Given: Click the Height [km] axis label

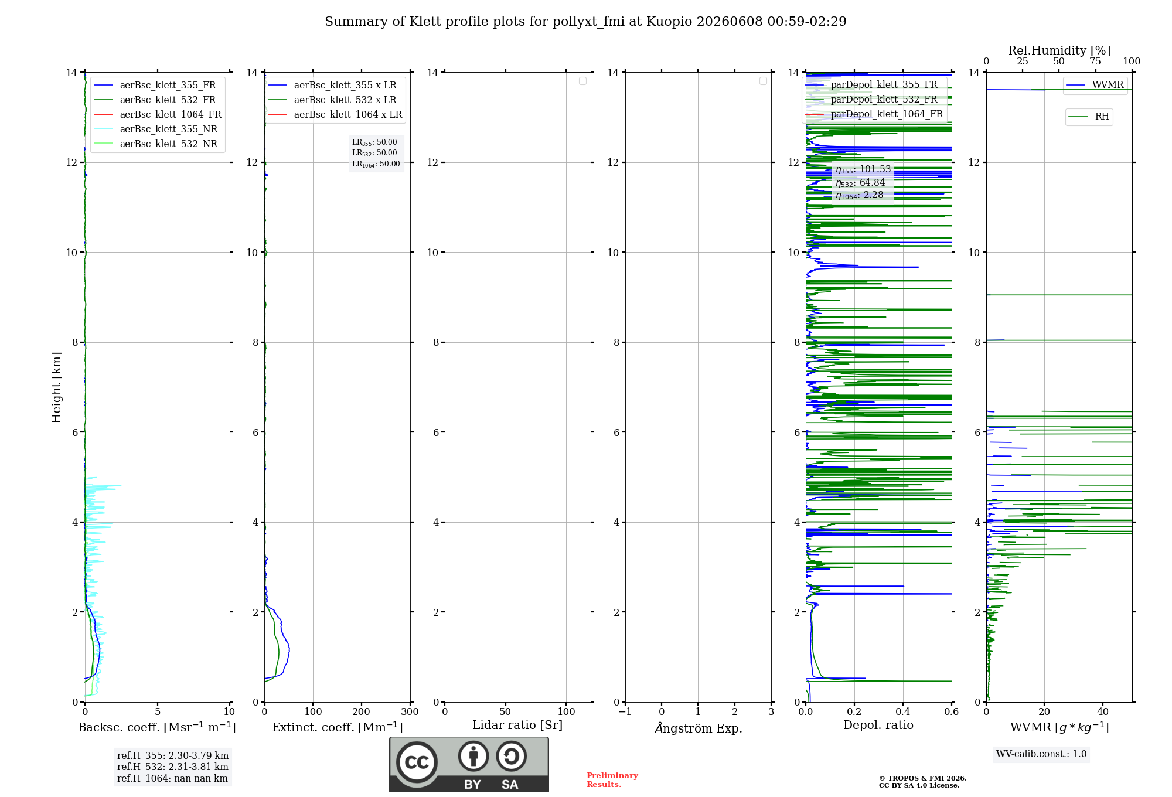Looking at the screenshot, I should coord(56,387).
